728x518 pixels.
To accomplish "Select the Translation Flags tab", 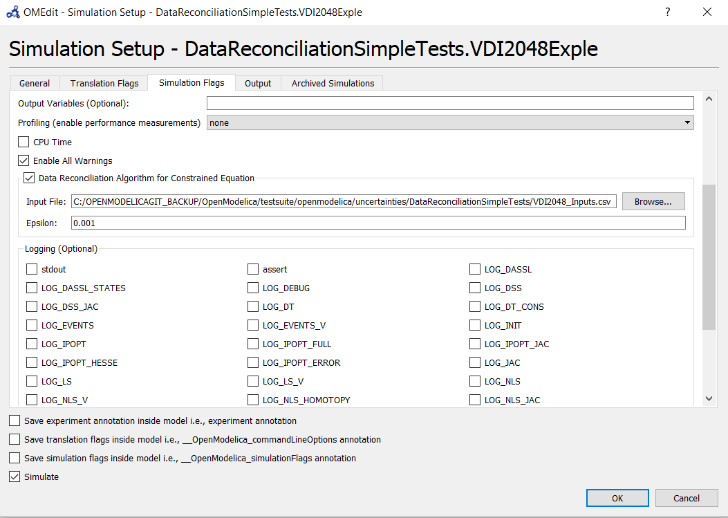I will 103,82.
